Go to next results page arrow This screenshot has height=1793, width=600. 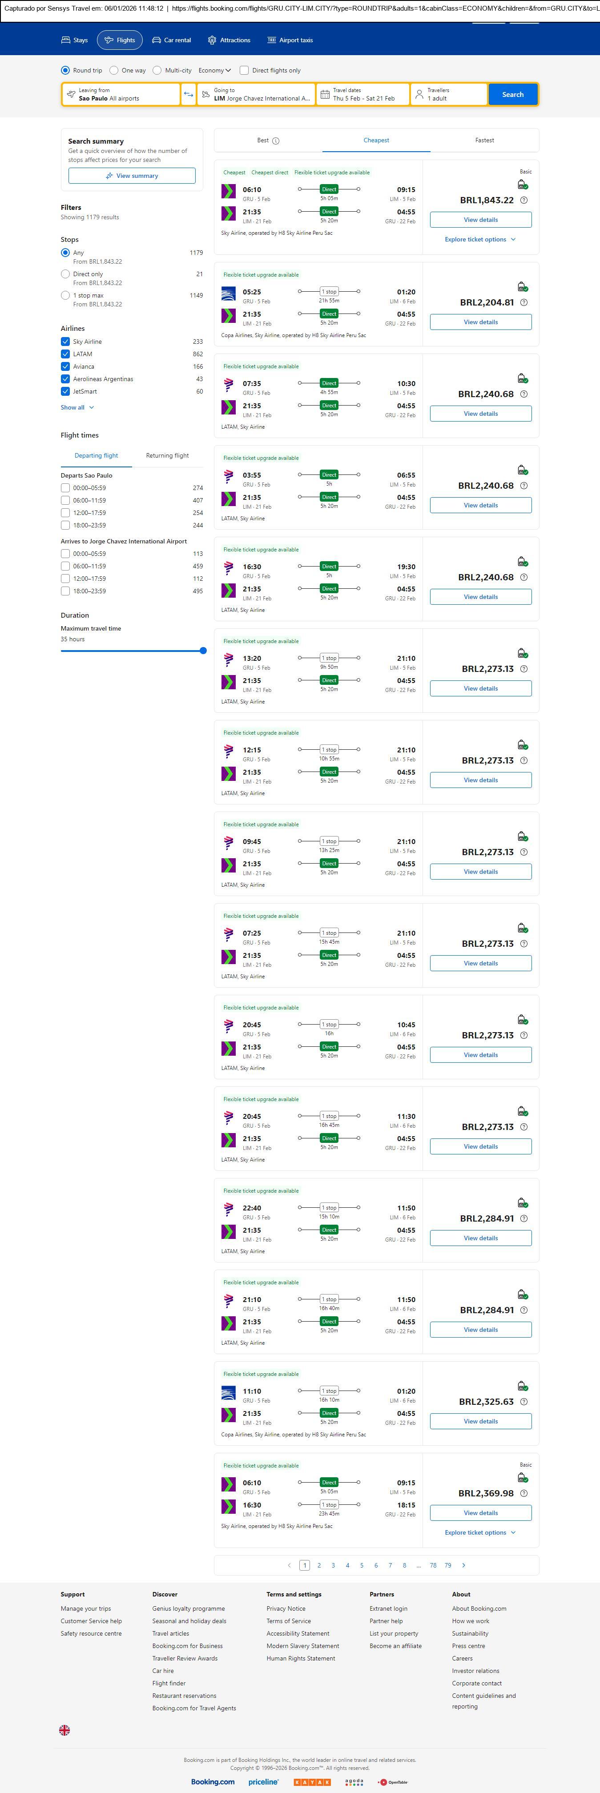point(463,1565)
